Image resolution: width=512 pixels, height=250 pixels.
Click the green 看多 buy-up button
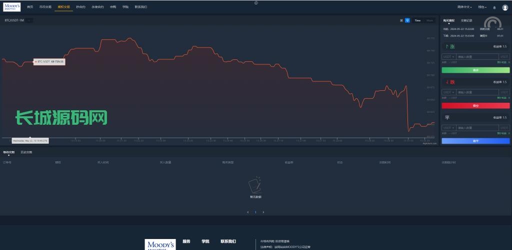(x=475, y=70)
